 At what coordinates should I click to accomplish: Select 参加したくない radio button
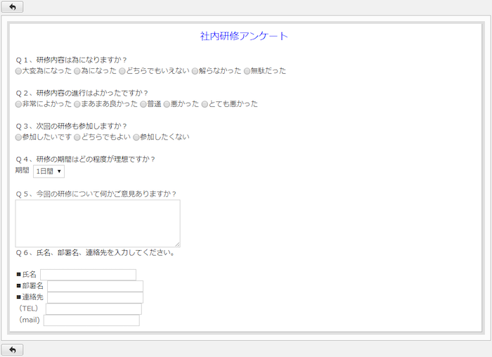pos(136,137)
